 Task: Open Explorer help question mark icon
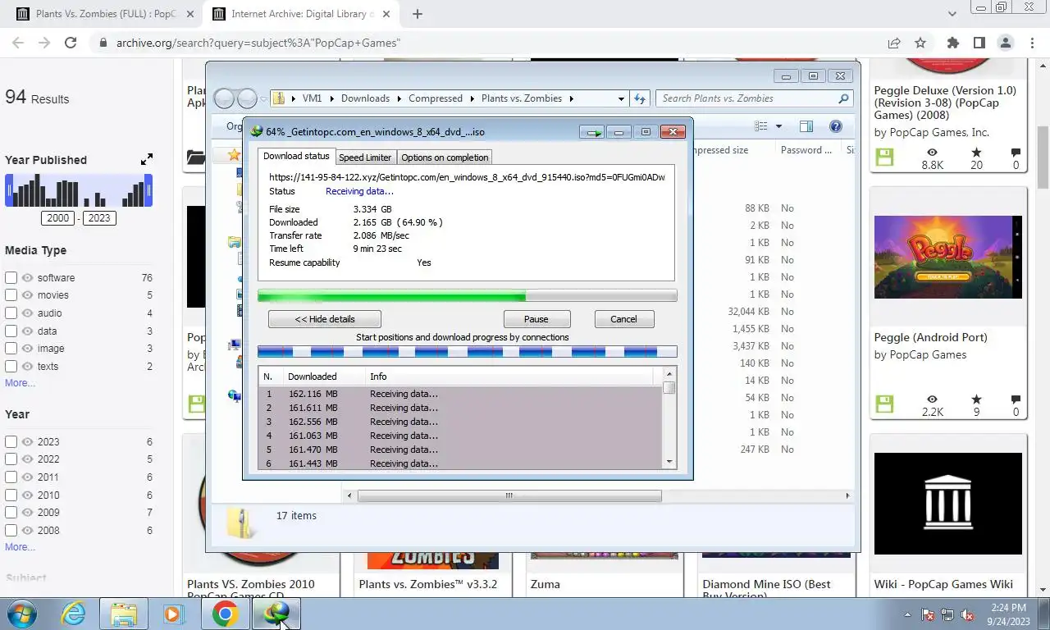pos(835,126)
